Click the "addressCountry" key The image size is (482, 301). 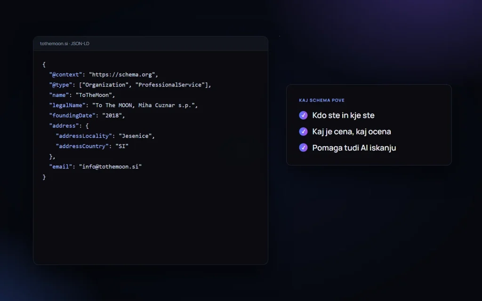coord(82,146)
